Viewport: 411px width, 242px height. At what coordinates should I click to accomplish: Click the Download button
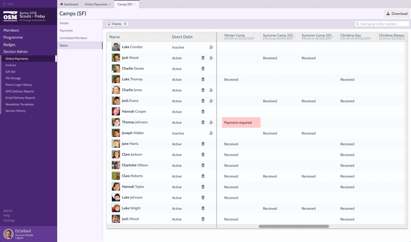pos(397,13)
